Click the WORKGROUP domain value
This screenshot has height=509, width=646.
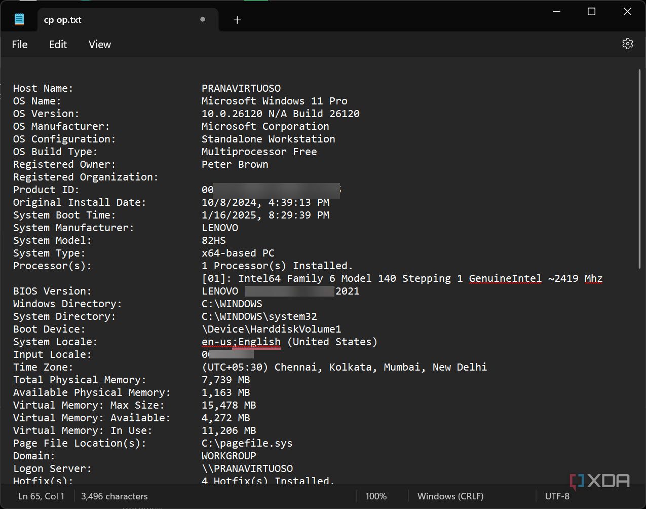click(229, 456)
